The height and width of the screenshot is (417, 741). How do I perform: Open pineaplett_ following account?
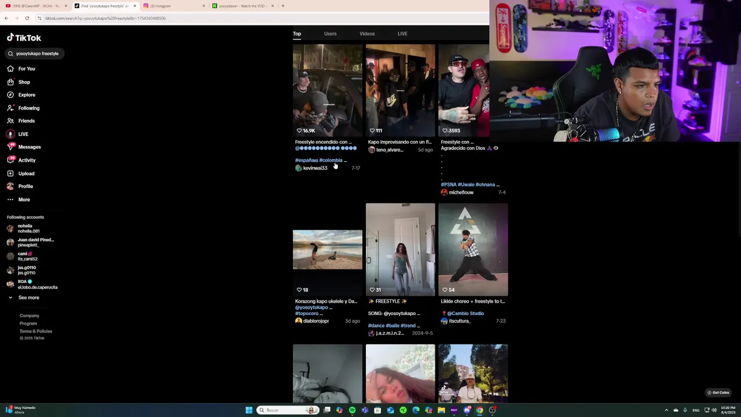coord(30,242)
